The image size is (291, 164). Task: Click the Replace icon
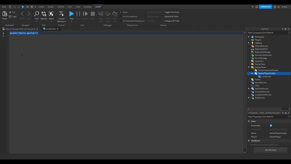pyautogui.click(x=44, y=14)
